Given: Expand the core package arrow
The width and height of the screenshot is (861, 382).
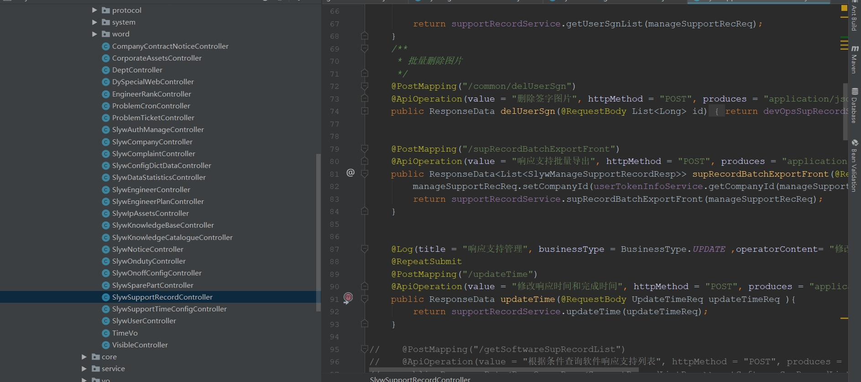Looking at the screenshot, I should tap(84, 357).
